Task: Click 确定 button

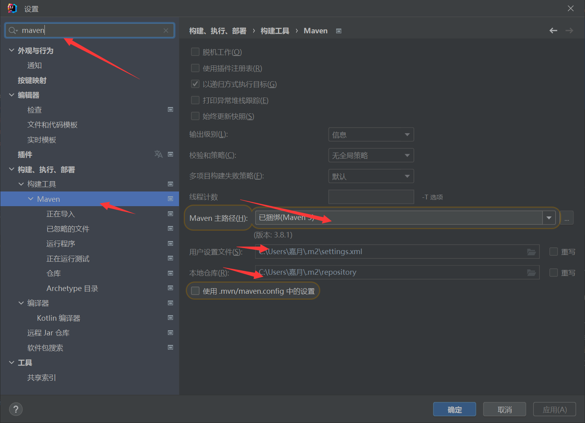Action: (x=454, y=410)
